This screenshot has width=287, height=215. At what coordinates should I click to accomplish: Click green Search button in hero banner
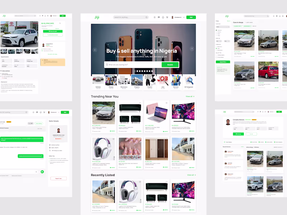click(170, 65)
